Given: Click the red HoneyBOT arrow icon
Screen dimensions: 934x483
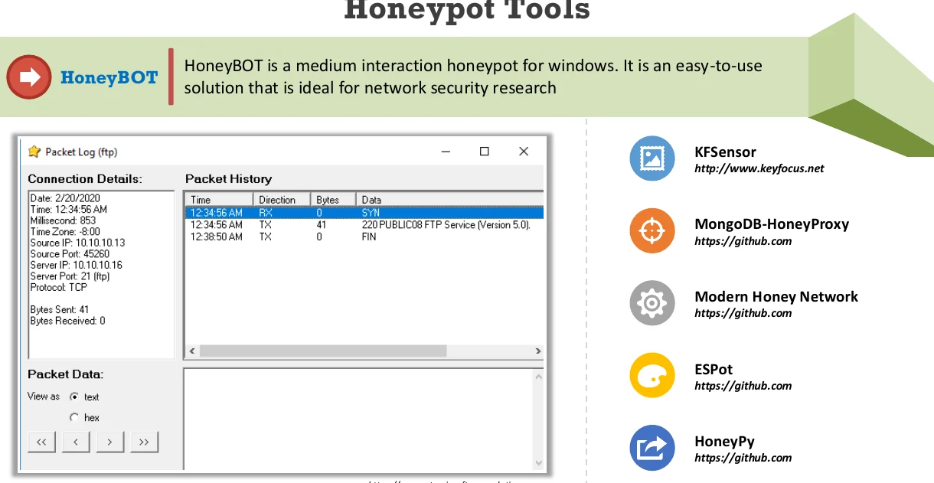Looking at the screenshot, I should [x=29, y=77].
